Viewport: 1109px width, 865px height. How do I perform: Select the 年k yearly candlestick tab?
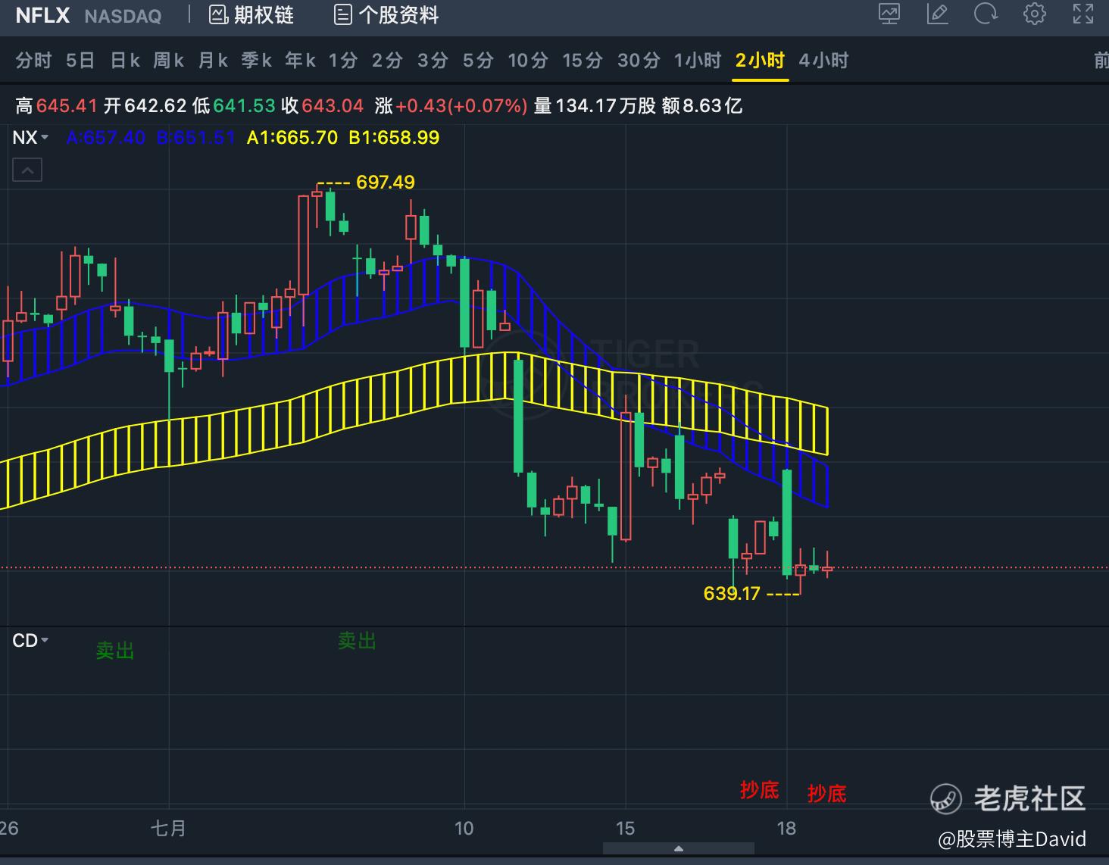tap(300, 61)
